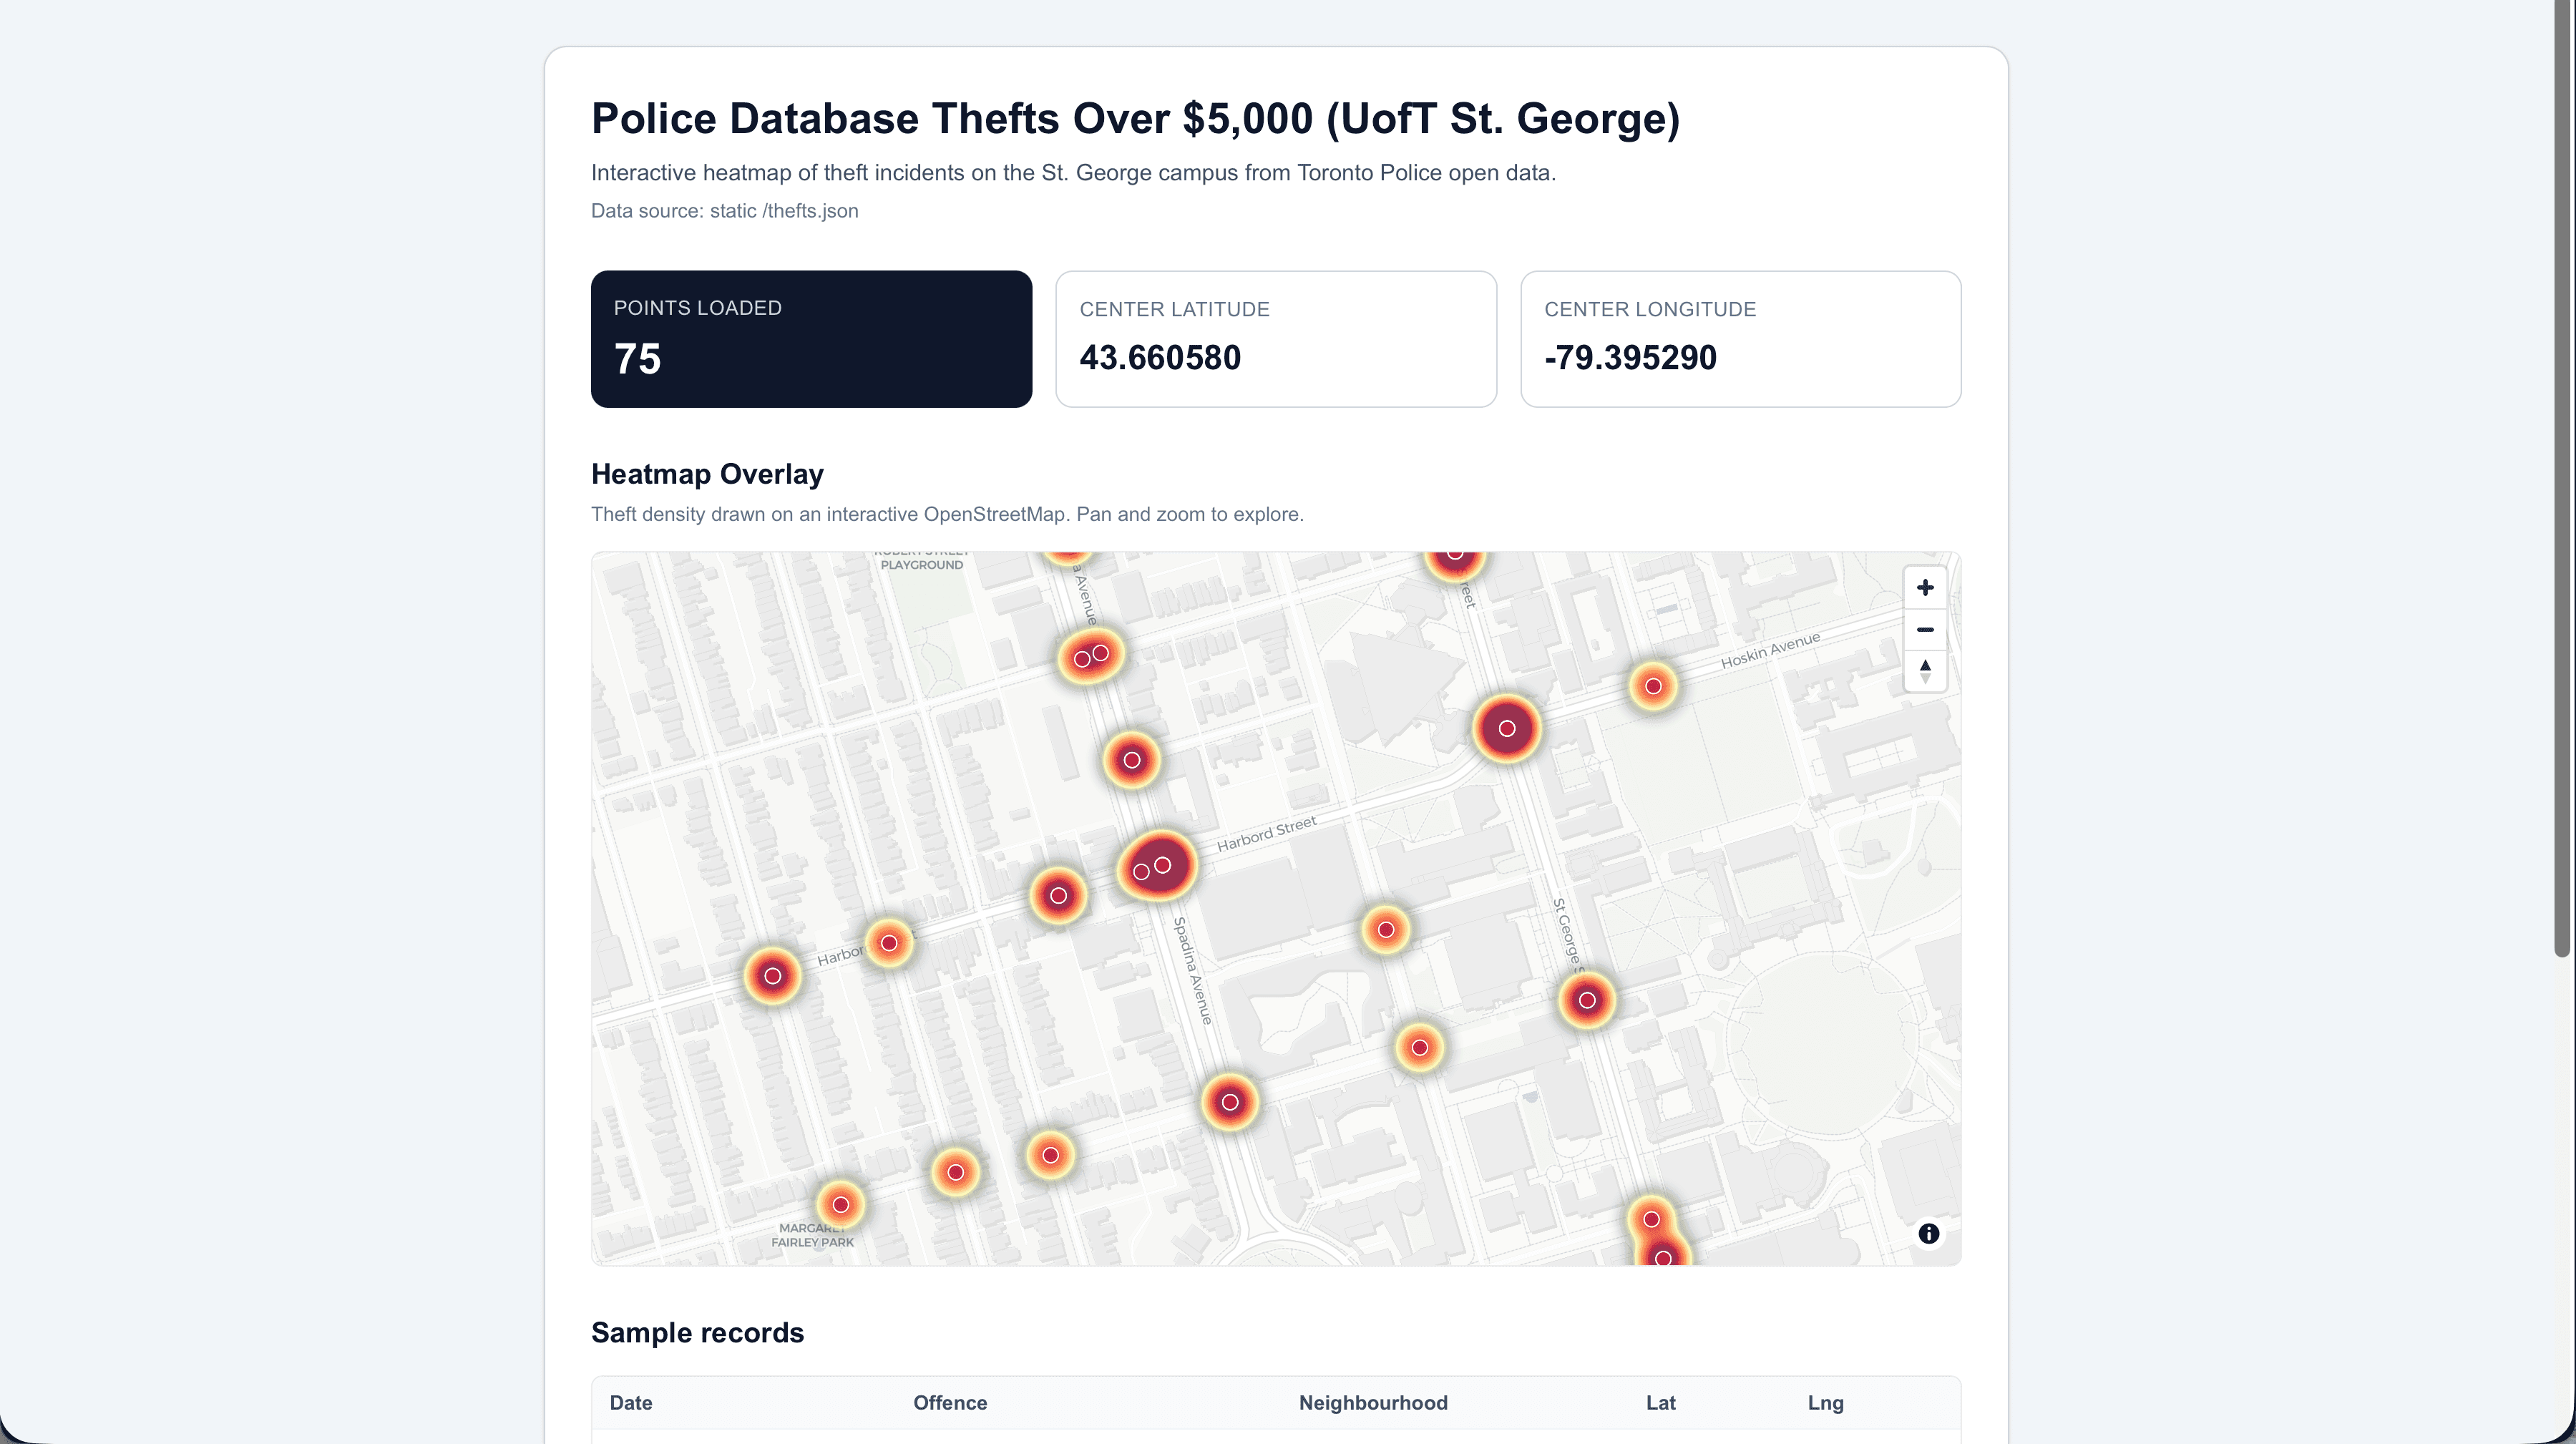The image size is (2576, 1444).
Task: Click the Offence column header
Action: tap(950, 1403)
